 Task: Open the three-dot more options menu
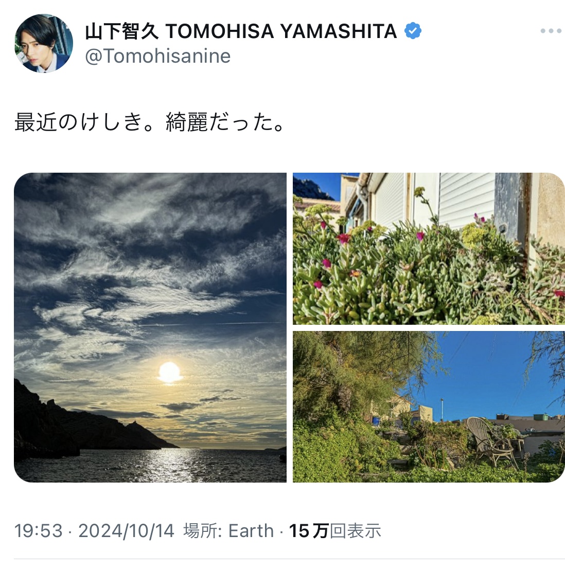551,31
